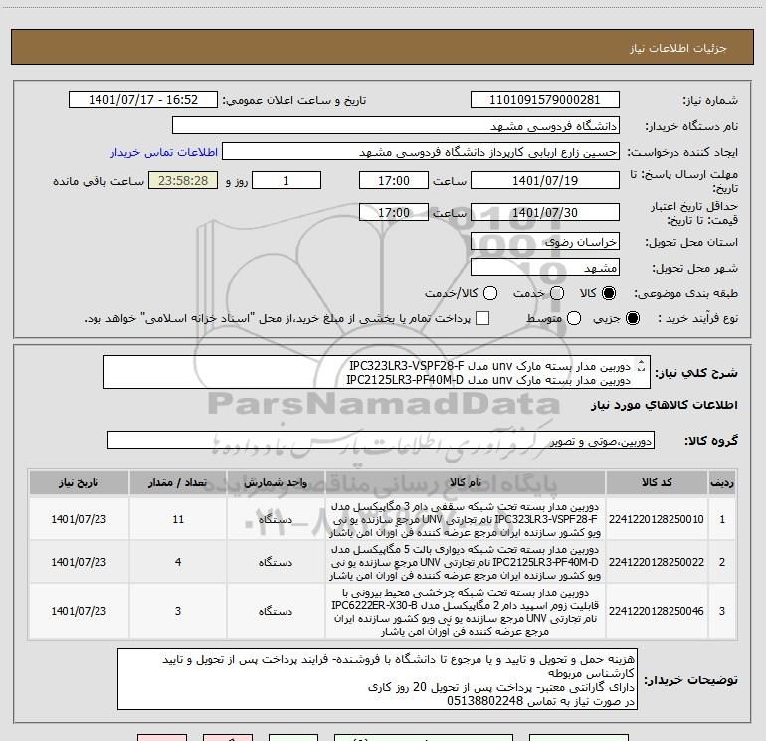Tick the اسناد خزانه اسلامی payment checkbox
The image size is (766, 741).
point(482,318)
